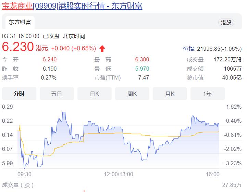Click the 12:00/13:00 time axis label
248x192 pixels.
click(x=119, y=174)
